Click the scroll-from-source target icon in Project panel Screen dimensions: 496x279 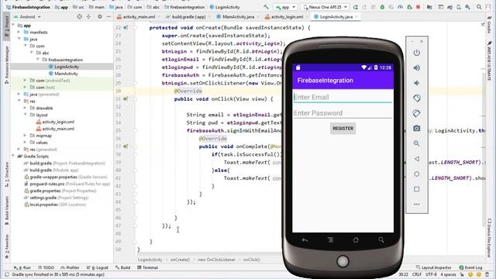click(79, 16)
